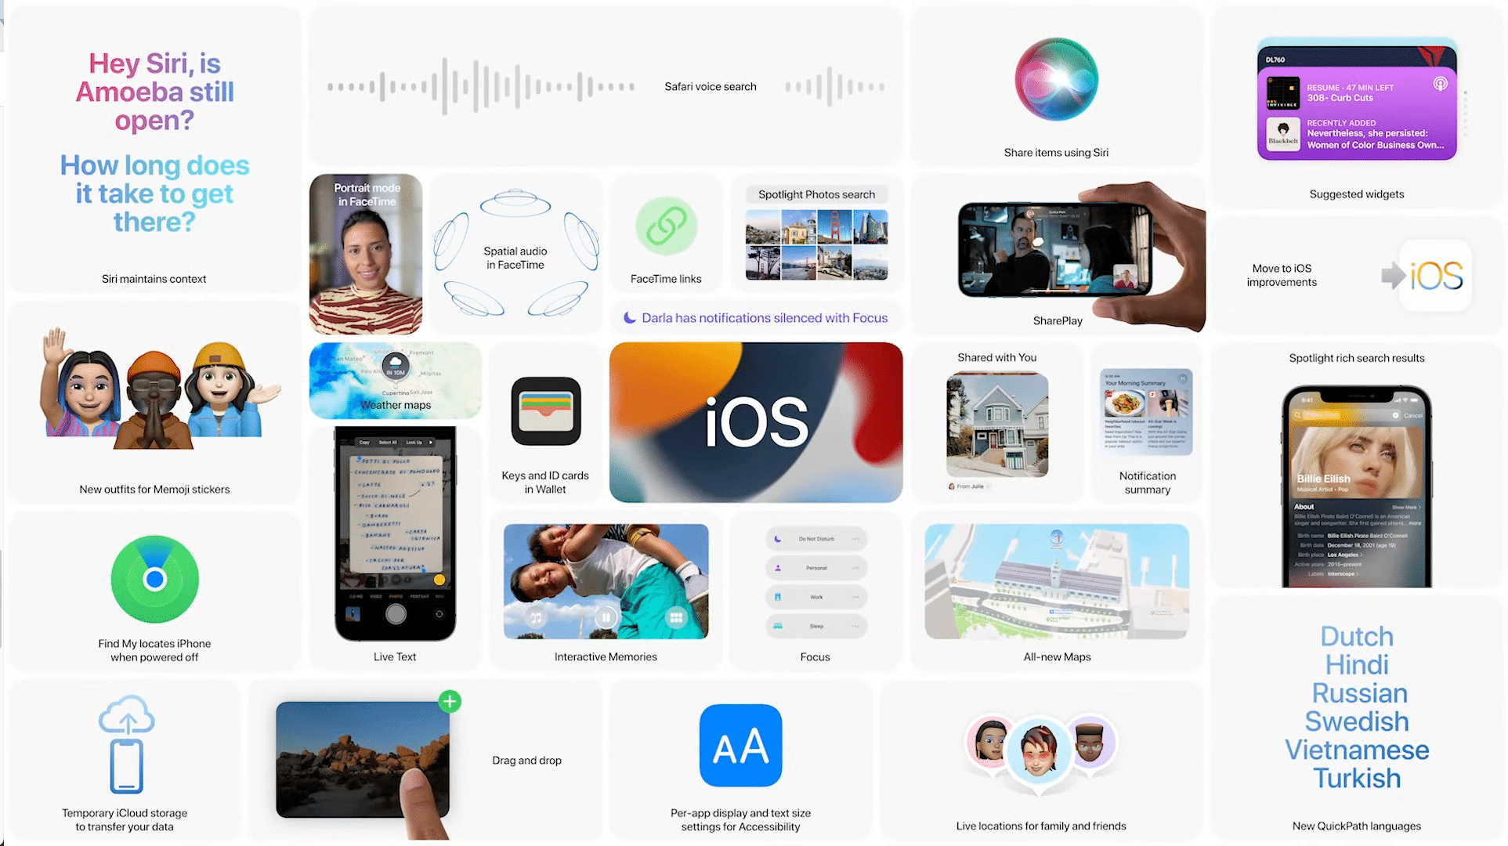Open Move to iOS improvements menu
Screen dimensions: 1508x846
tap(1354, 273)
